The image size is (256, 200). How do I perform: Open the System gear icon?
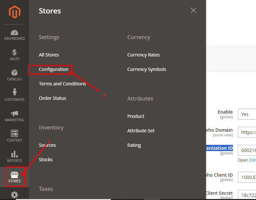15,194
